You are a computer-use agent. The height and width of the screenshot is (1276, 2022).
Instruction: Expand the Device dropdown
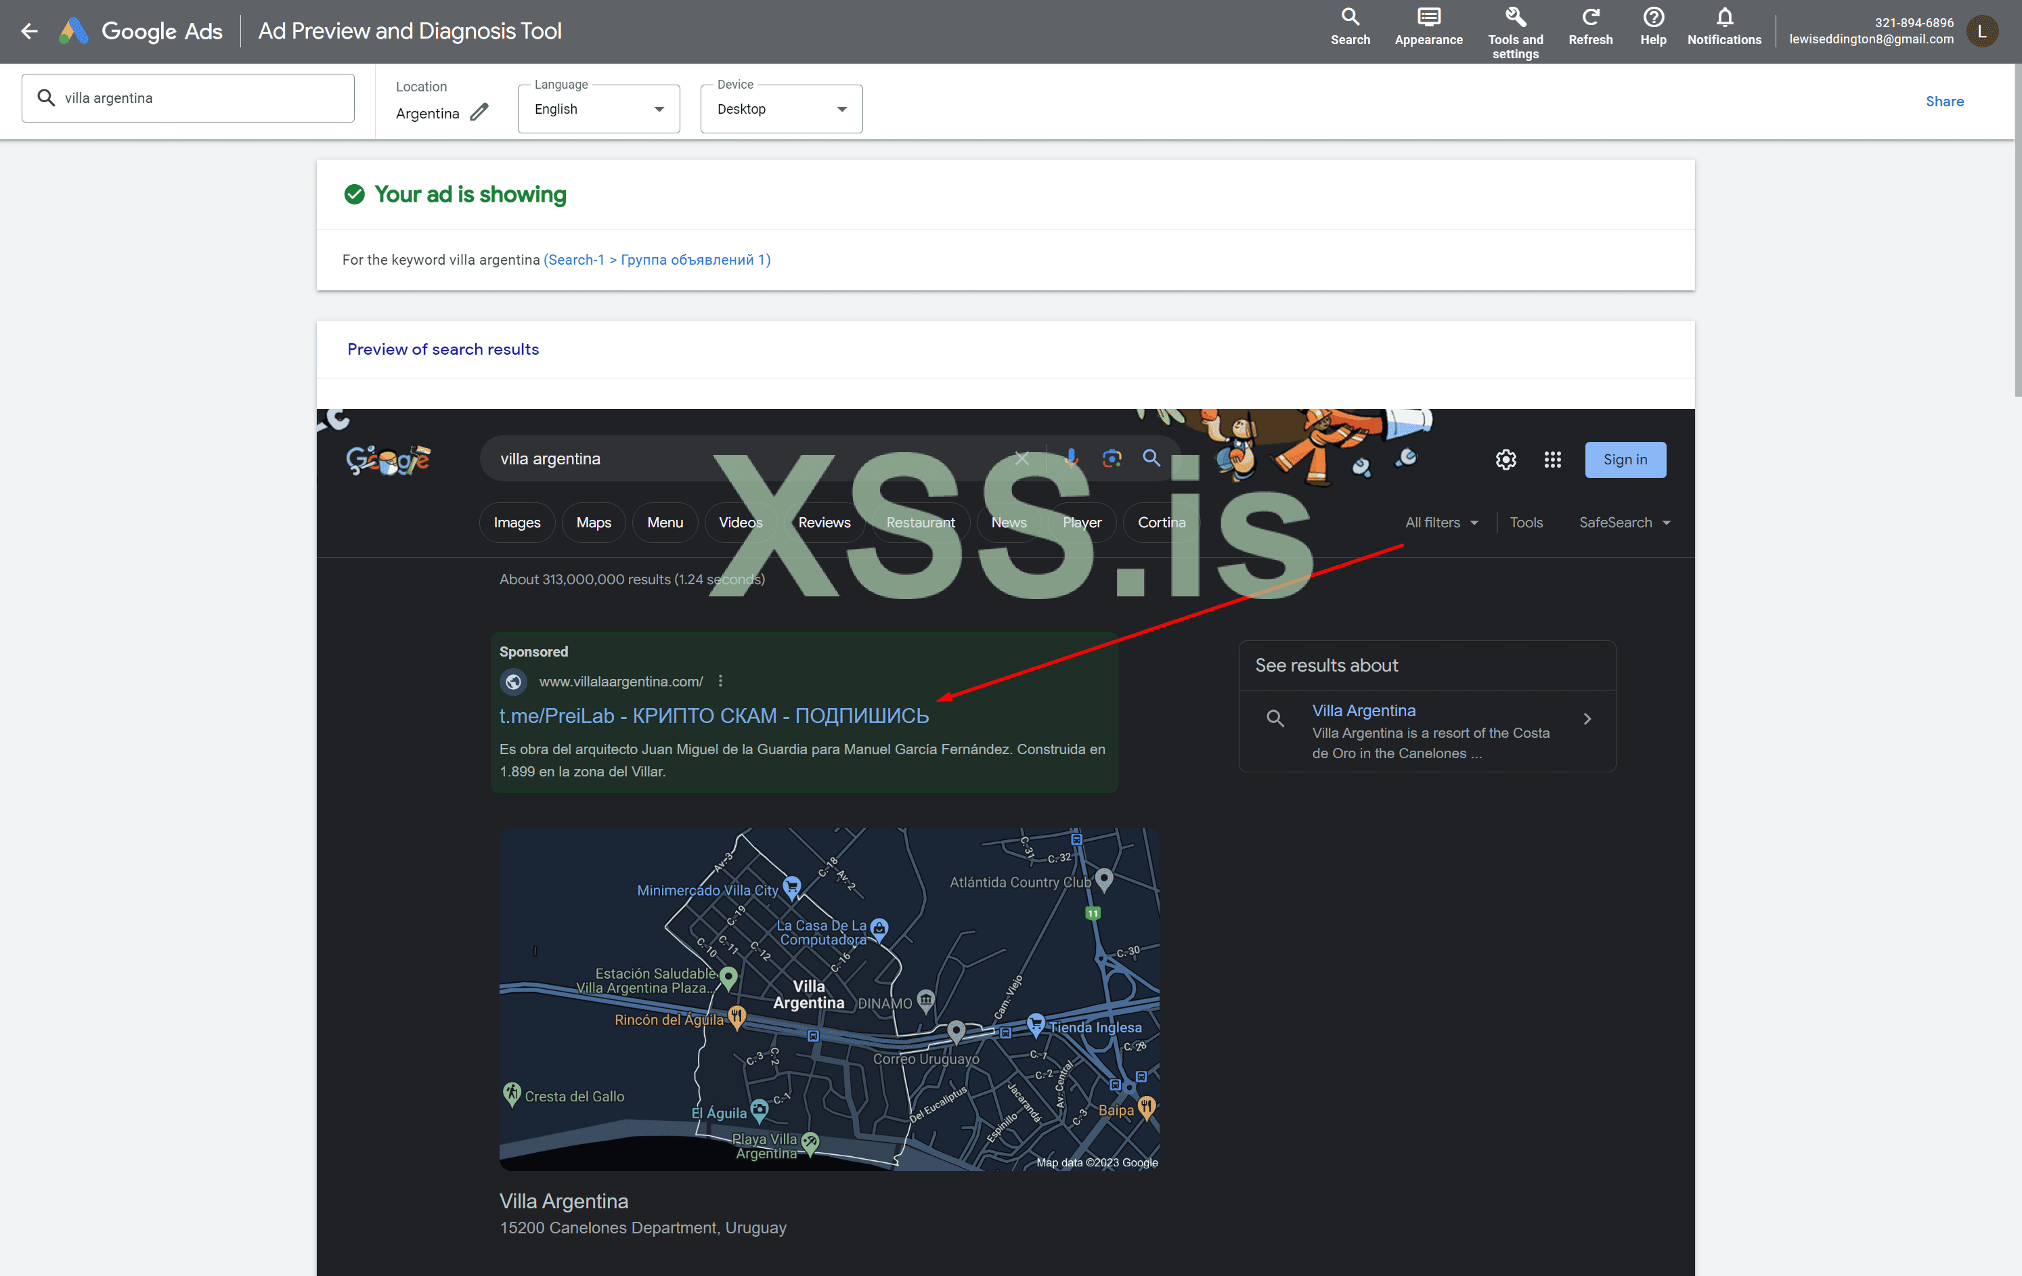(x=781, y=109)
